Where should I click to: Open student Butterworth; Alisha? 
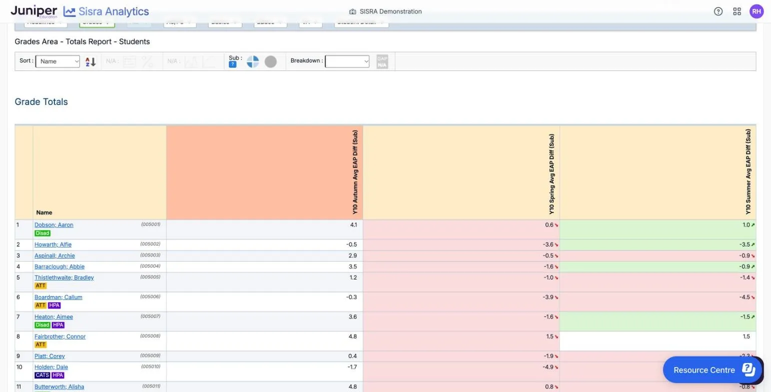[x=59, y=386]
